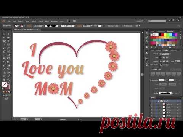The height and width of the screenshot is (137, 183).
Task: Open the Arrange Documents dropdown
Action: pyautogui.click(x=75, y=21)
